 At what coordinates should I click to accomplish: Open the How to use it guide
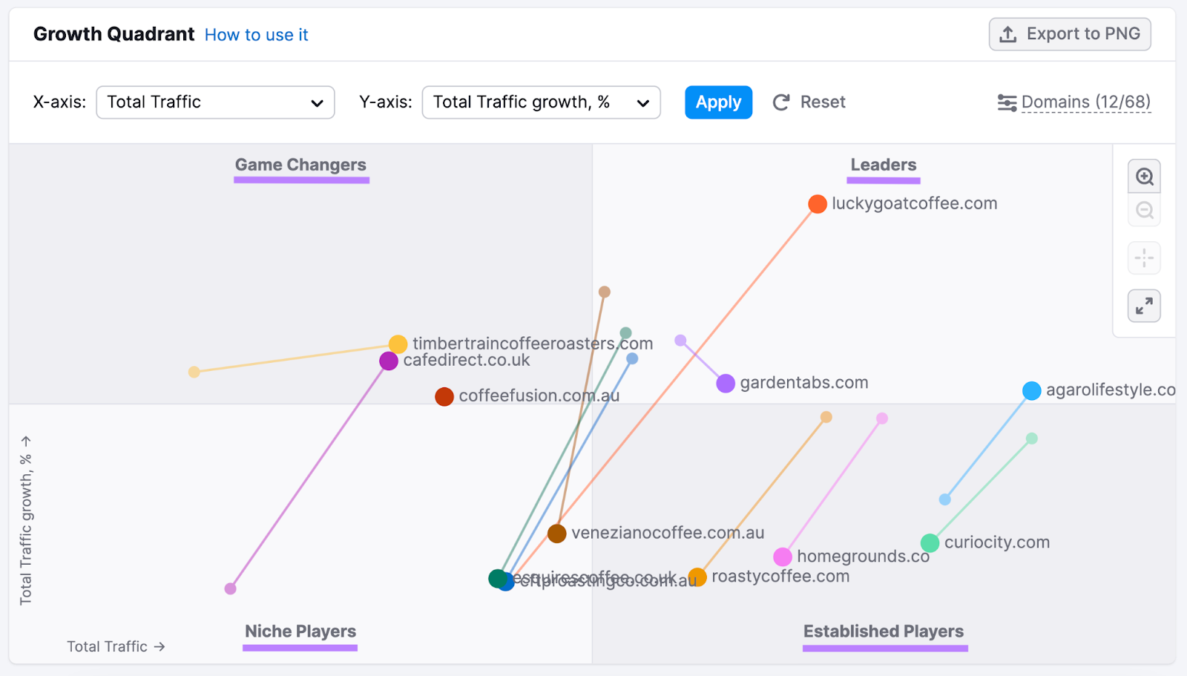click(x=256, y=34)
